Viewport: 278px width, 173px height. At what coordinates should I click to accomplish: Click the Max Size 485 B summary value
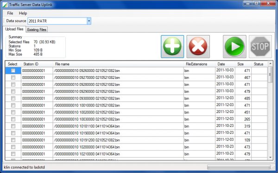tap(38, 54)
